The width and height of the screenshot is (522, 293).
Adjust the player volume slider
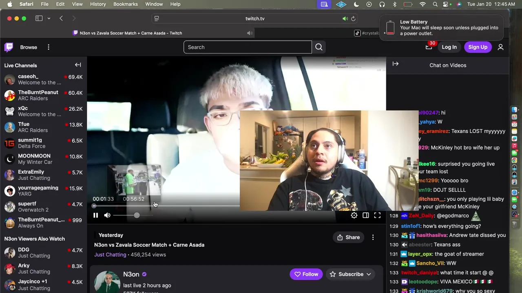(x=133, y=215)
